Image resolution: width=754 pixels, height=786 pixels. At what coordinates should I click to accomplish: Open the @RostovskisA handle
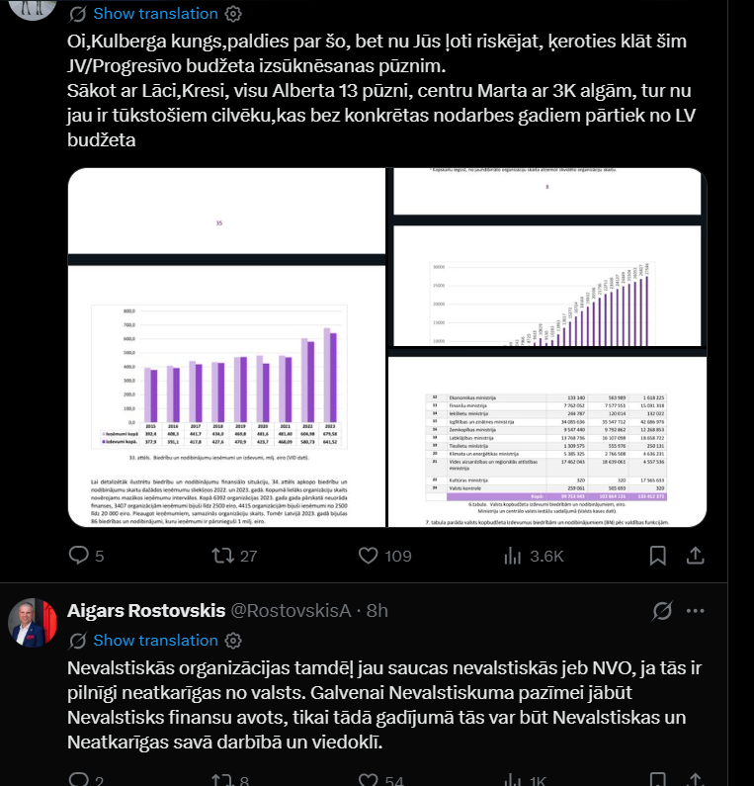291,611
